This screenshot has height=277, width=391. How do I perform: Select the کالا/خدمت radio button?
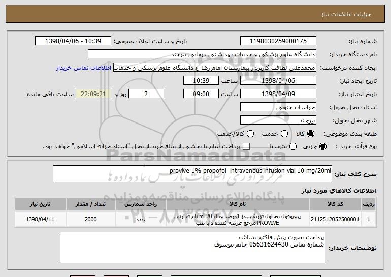click(250, 134)
